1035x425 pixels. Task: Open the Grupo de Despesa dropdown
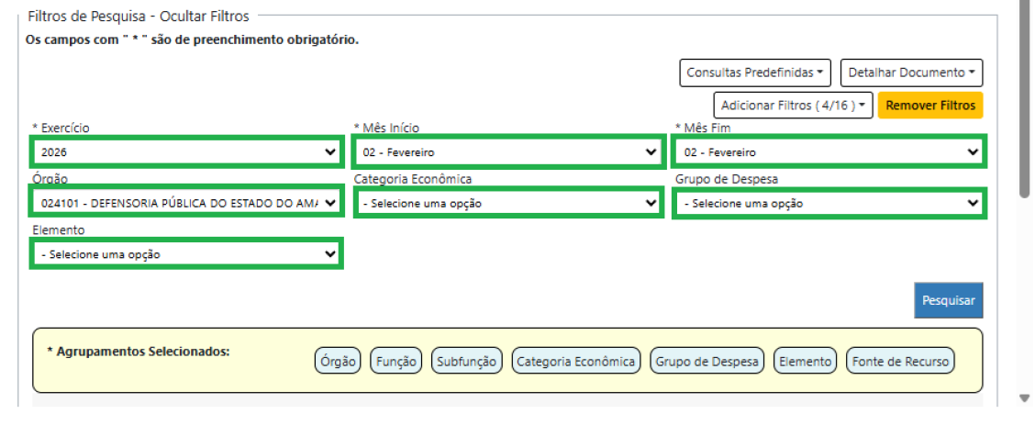pyautogui.click(x=829, y=203)
